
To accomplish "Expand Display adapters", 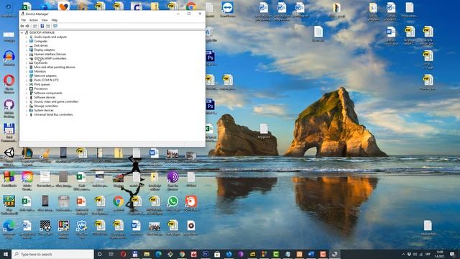I will pos(27,50).
